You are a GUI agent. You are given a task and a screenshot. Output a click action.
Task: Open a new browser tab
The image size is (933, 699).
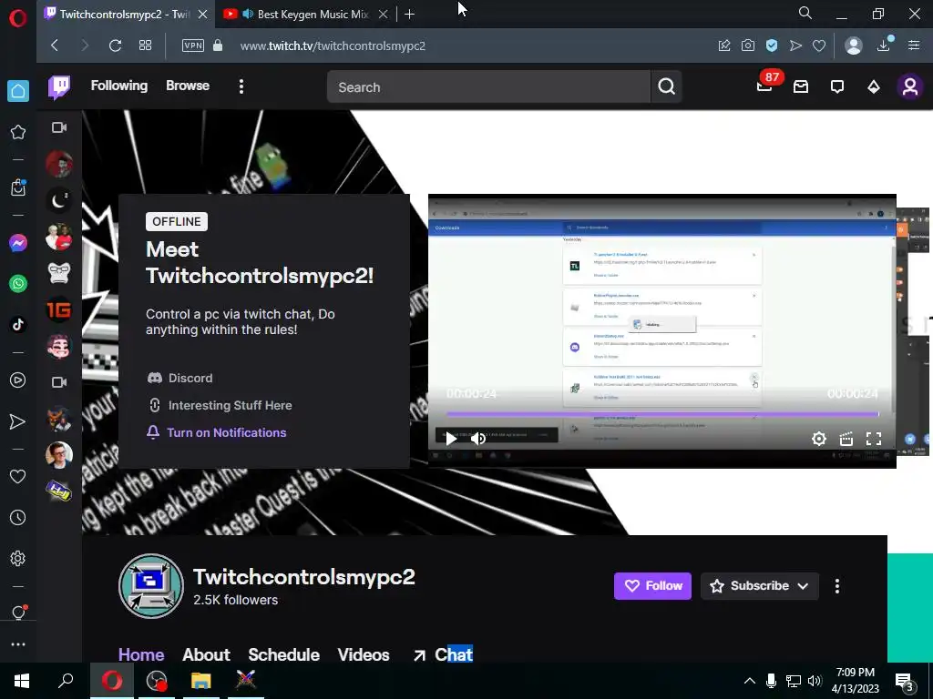click(409, 15)
